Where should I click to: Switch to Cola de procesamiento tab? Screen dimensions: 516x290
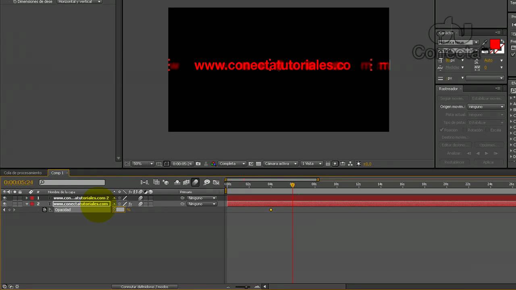coord(23,173)
